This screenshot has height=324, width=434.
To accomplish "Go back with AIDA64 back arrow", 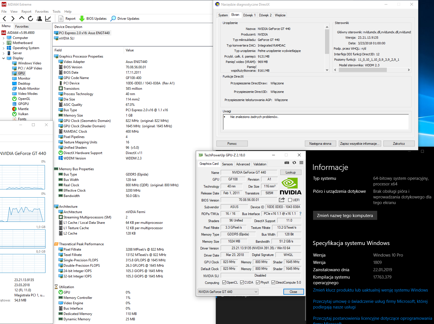I will (4, 19).
